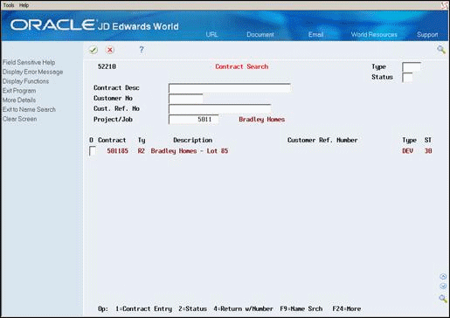Screen dimensions: 450x318
Task: Click the Project/Job field showing 5011
Action: click(193, 120)
